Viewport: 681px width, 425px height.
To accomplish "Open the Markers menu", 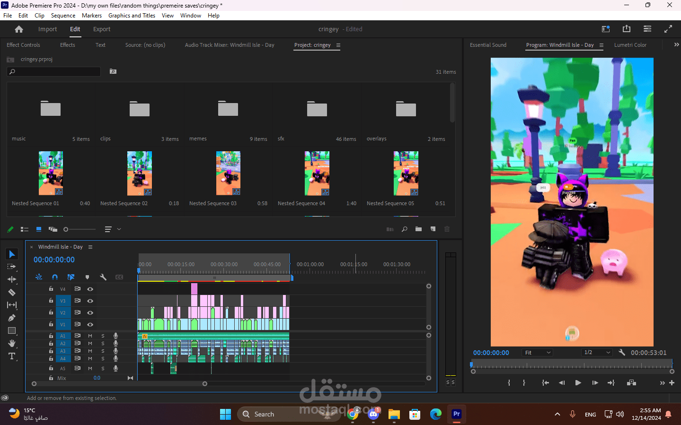I will click(x=92, y=16).
